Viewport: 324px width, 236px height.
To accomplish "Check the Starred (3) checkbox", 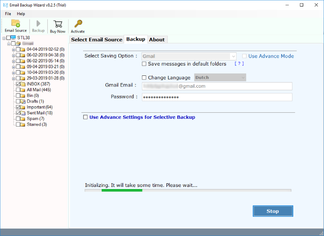I will tap(18, 124).
